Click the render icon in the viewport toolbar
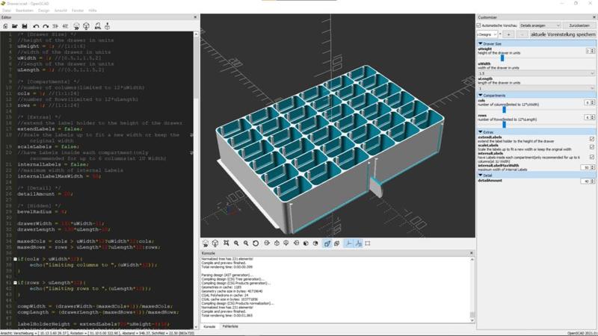 (x=215, y=243)
